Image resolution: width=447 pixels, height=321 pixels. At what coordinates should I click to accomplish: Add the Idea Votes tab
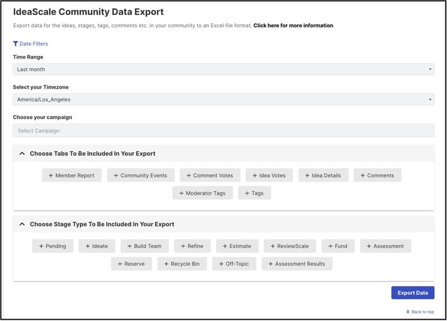(x=269, y=175)
